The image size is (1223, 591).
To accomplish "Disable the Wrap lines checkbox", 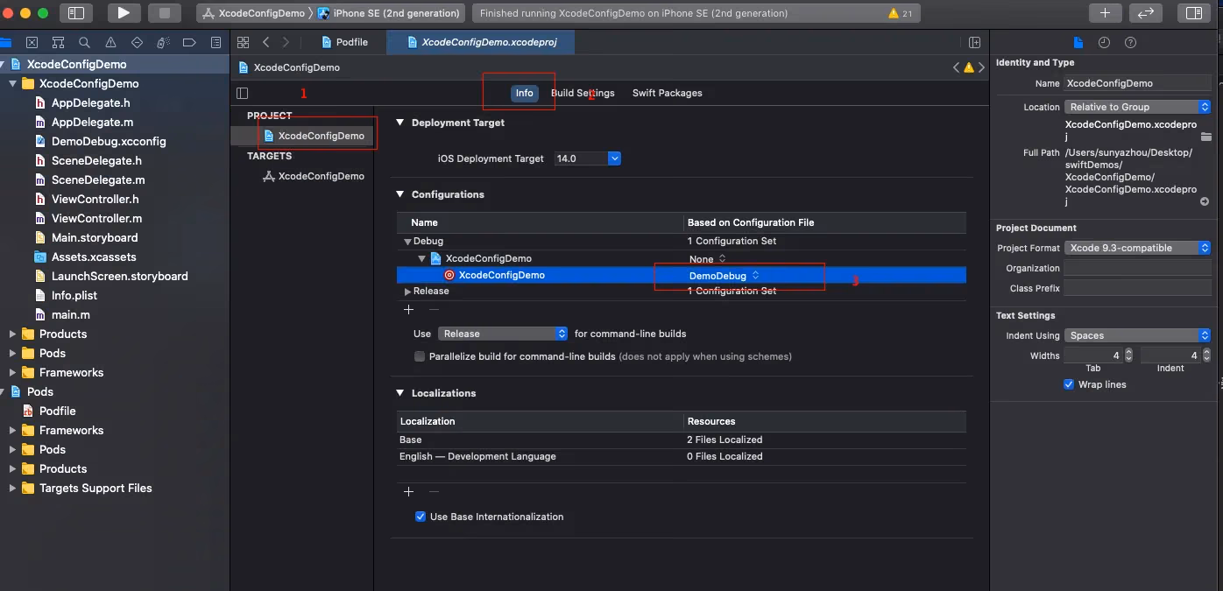I will coord(1069,384).
